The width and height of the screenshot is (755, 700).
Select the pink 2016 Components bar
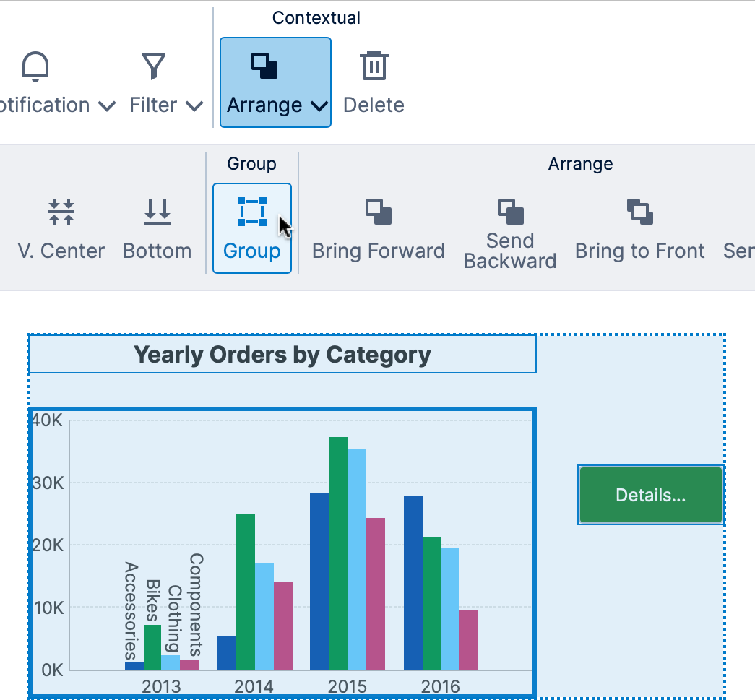pos(468,639)
